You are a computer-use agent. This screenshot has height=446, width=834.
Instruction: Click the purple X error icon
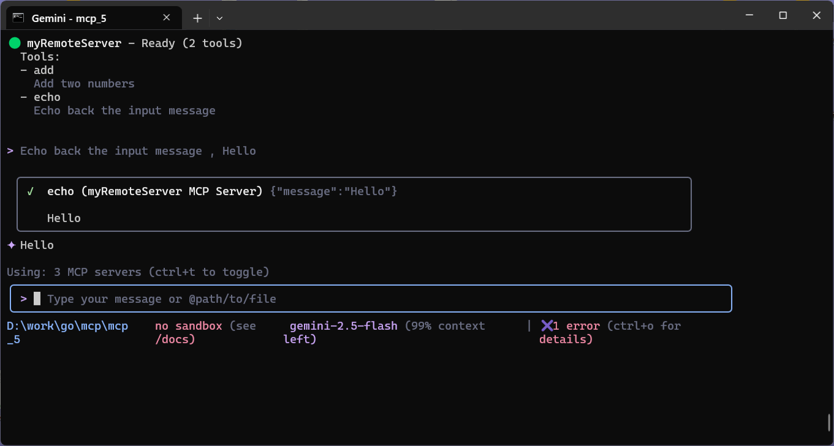(547, 326)
